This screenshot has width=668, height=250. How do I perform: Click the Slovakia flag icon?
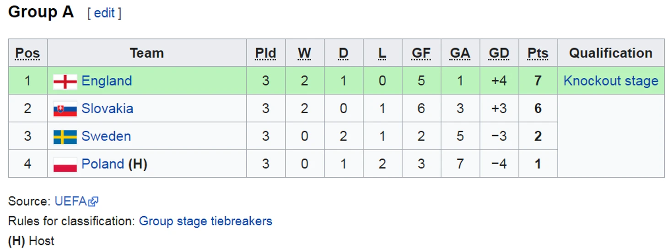coord(65,109)
